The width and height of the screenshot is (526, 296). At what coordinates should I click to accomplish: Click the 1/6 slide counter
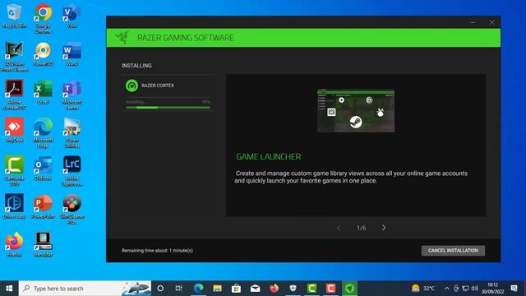pyautogui.click(x=362, y=228)
